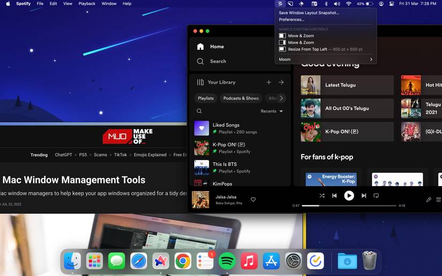Image resolution: width=442 pixels, height=276 pixels.
Task: Click For fans of k-pop heading
Action: (x=327, y=157)
